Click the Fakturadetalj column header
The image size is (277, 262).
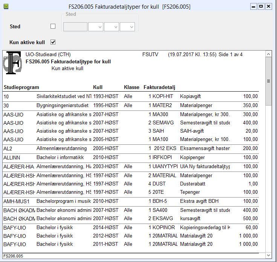pos(159,87)
